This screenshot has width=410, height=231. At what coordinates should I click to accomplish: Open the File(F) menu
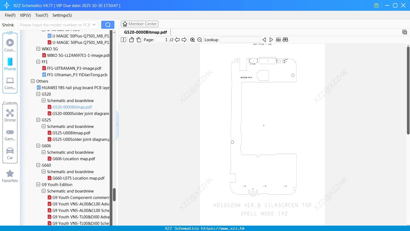tap(10, 15)
